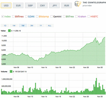Enable the HitBTC checkbox
Viewport: 106px width, 98px height.
click(x=89, y=16)
